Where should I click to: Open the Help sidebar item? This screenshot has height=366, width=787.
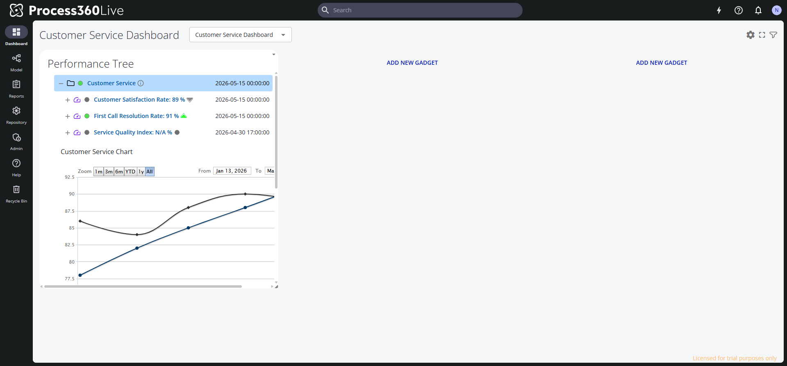pos(16,167)
